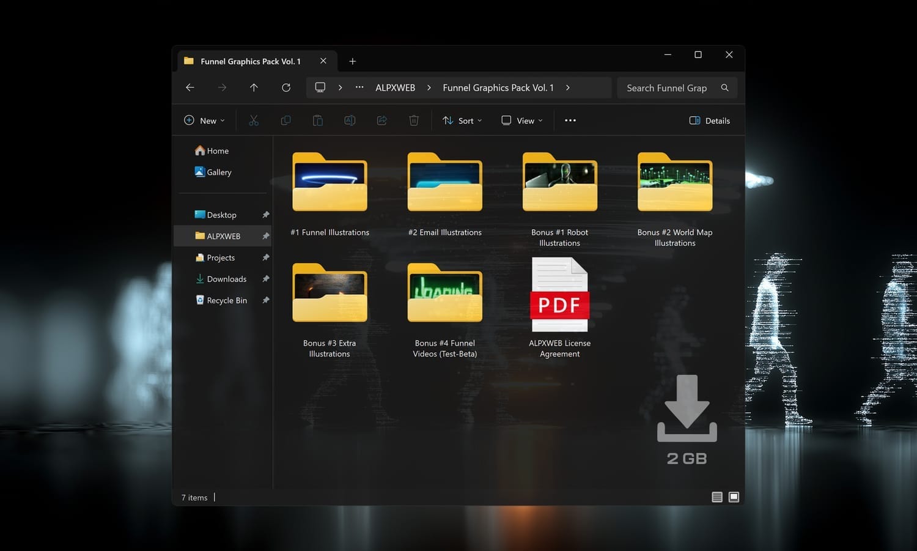Image resolution: width=917 pixels, height=551 pixels.
Task: Switch to details list view in status bar
Action: [716, 497]
